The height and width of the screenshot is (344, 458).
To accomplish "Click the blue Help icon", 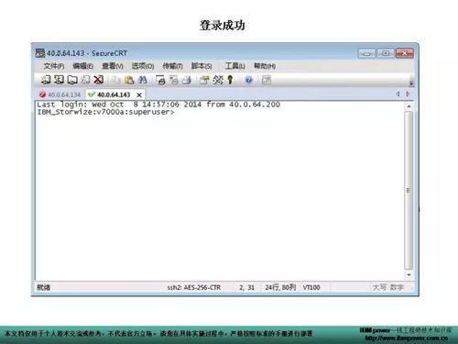I will pyautogui.click(x=249, y=80).
